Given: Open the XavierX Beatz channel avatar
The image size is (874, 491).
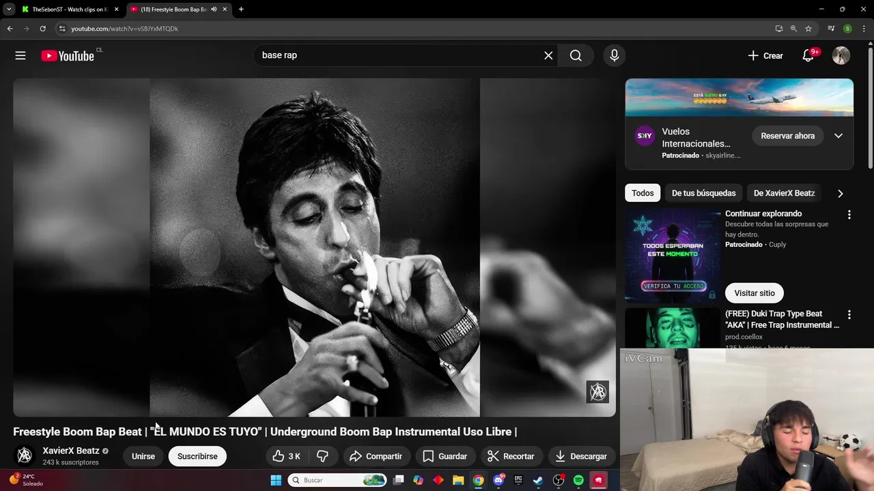Looking at the screenshot, I should 25,456.
